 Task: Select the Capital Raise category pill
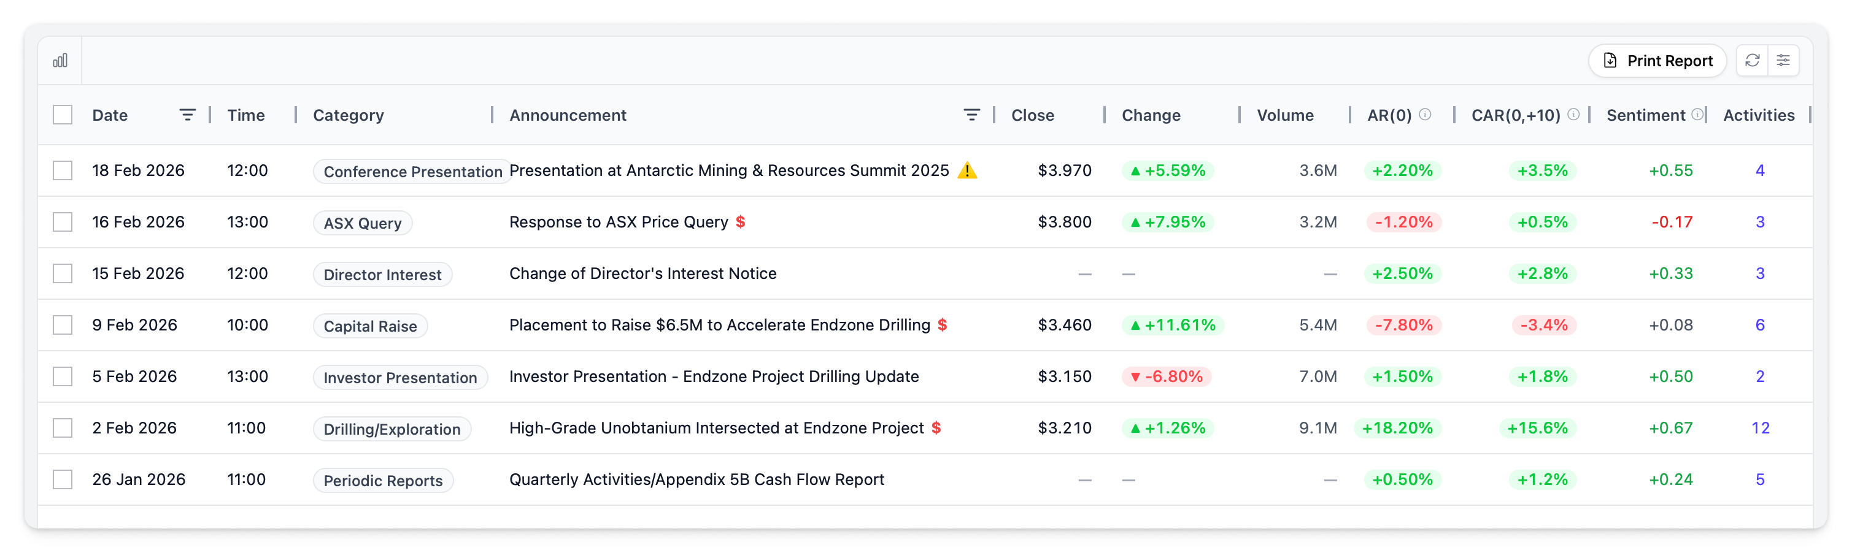coord(370,326)
